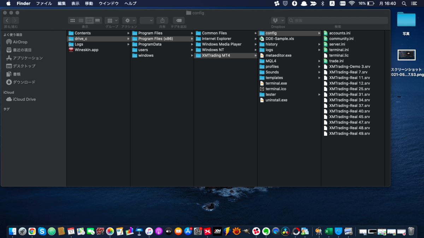This screenshot has width=424, height=238.
Task: Switch Finder to list view
Action: (81, 20)
